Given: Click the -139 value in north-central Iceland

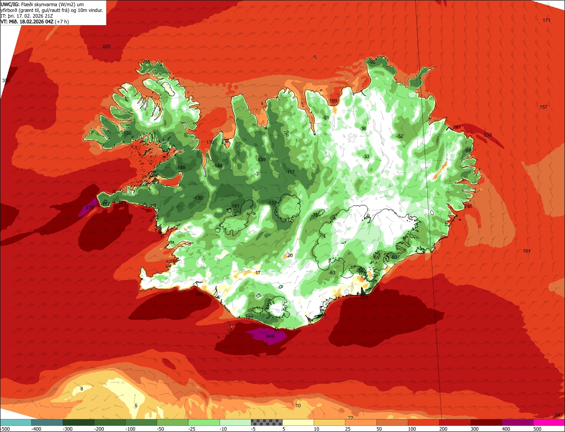Looking at the screenshot, I should coord(261,159).
